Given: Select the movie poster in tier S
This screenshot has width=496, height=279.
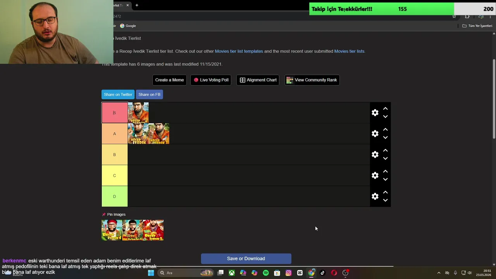Looking at the screenshot, I should (x=138, y=113).
